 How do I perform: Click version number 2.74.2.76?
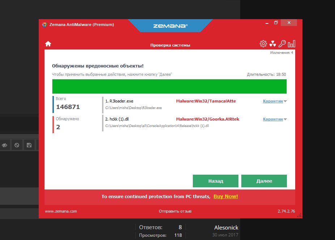tap(286, 211)
